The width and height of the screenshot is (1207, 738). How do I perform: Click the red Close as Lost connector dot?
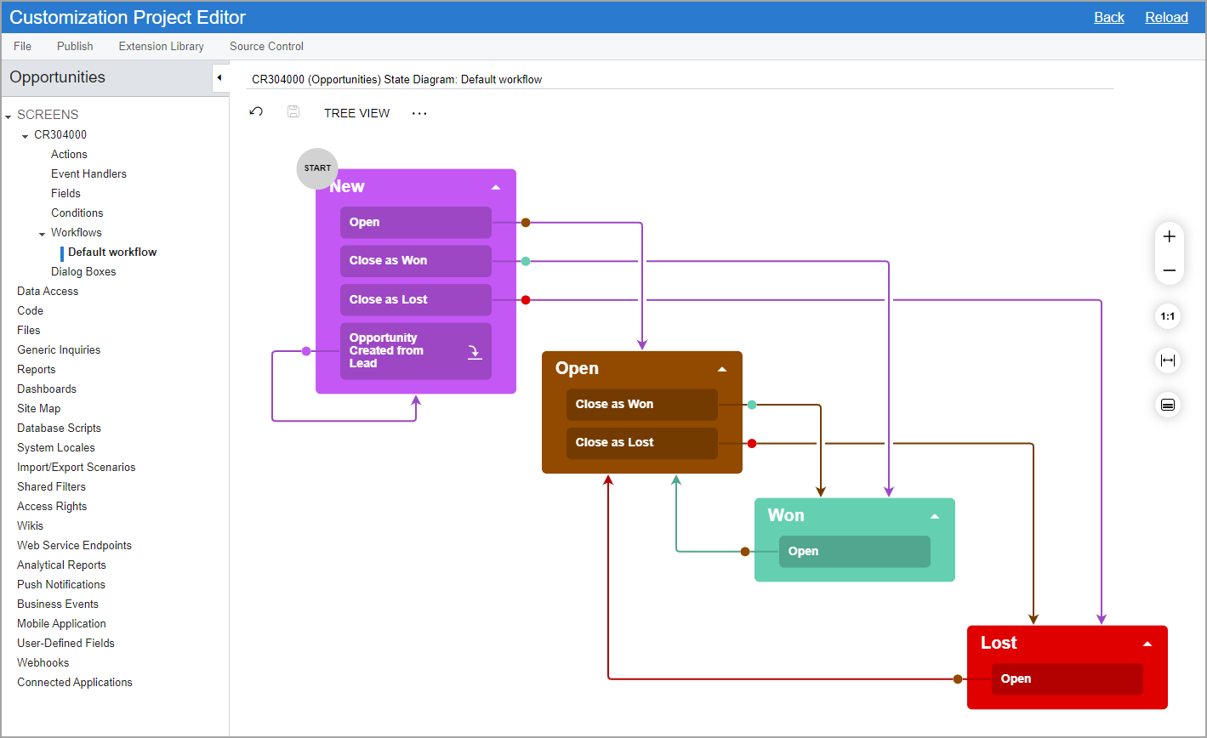click(x=526, y=300)
